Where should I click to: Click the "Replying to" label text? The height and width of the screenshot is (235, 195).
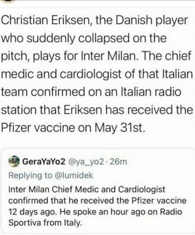[30, 175]
